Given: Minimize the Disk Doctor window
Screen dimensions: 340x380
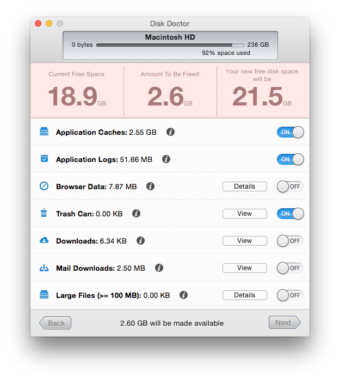Looking at the screenshot, I should point(49,23).
